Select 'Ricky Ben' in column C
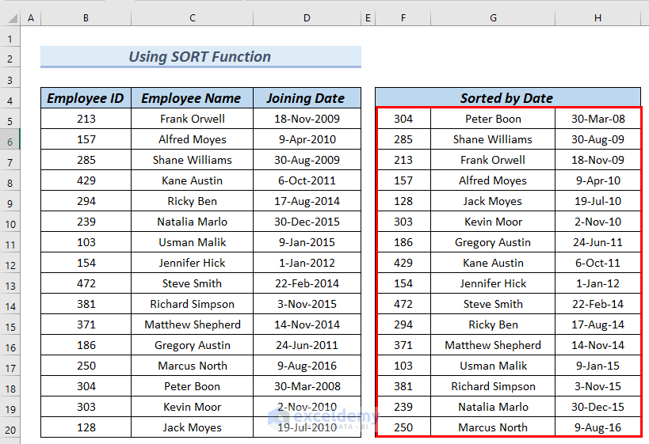Screen dimensions: 649x444 click(x=192, y=201)
